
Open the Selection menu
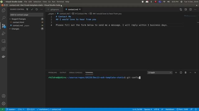click(37, 2)
